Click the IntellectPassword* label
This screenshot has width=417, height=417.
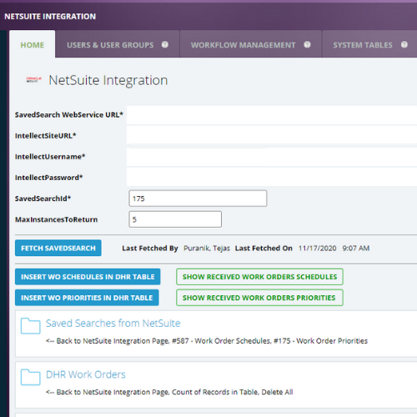(48, 178)
